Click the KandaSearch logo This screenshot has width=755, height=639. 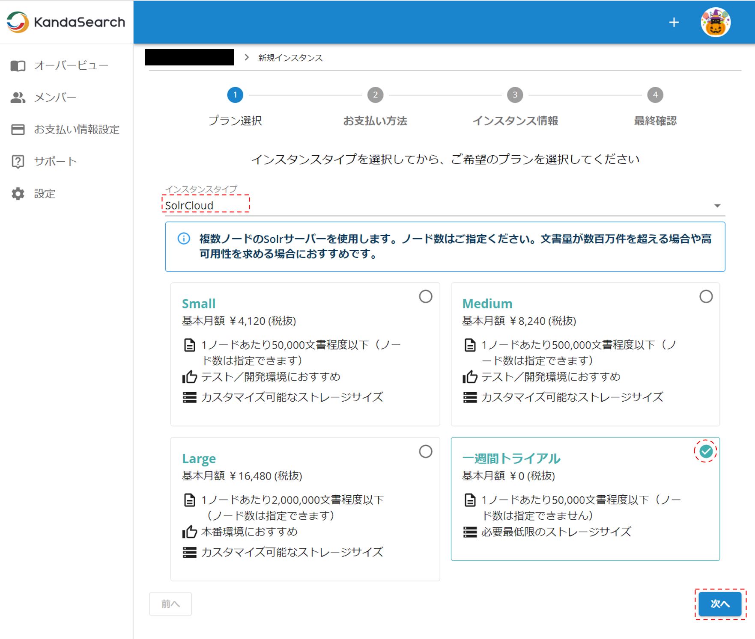[x=66, y=22]
